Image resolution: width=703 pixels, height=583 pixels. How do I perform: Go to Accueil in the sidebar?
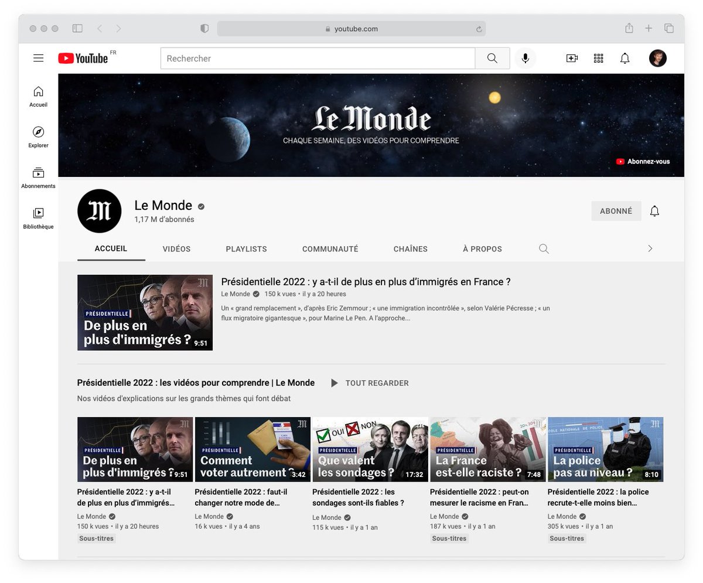point(38,97)
